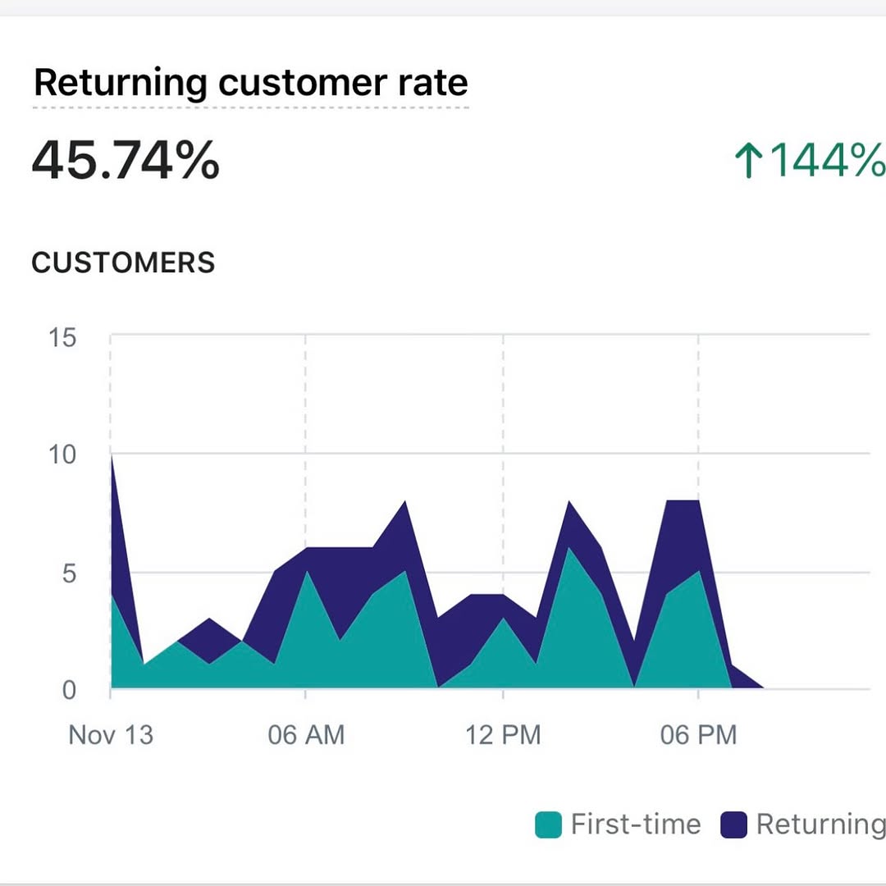Toggle the Returning legend label

click(820, 824)
